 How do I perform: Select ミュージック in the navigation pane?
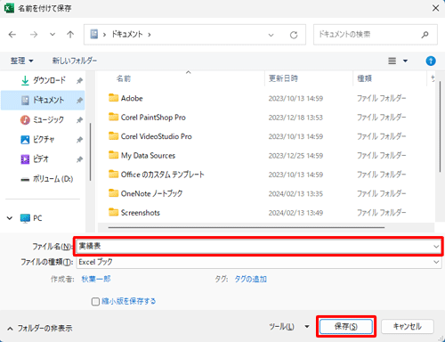coord(43,119)
